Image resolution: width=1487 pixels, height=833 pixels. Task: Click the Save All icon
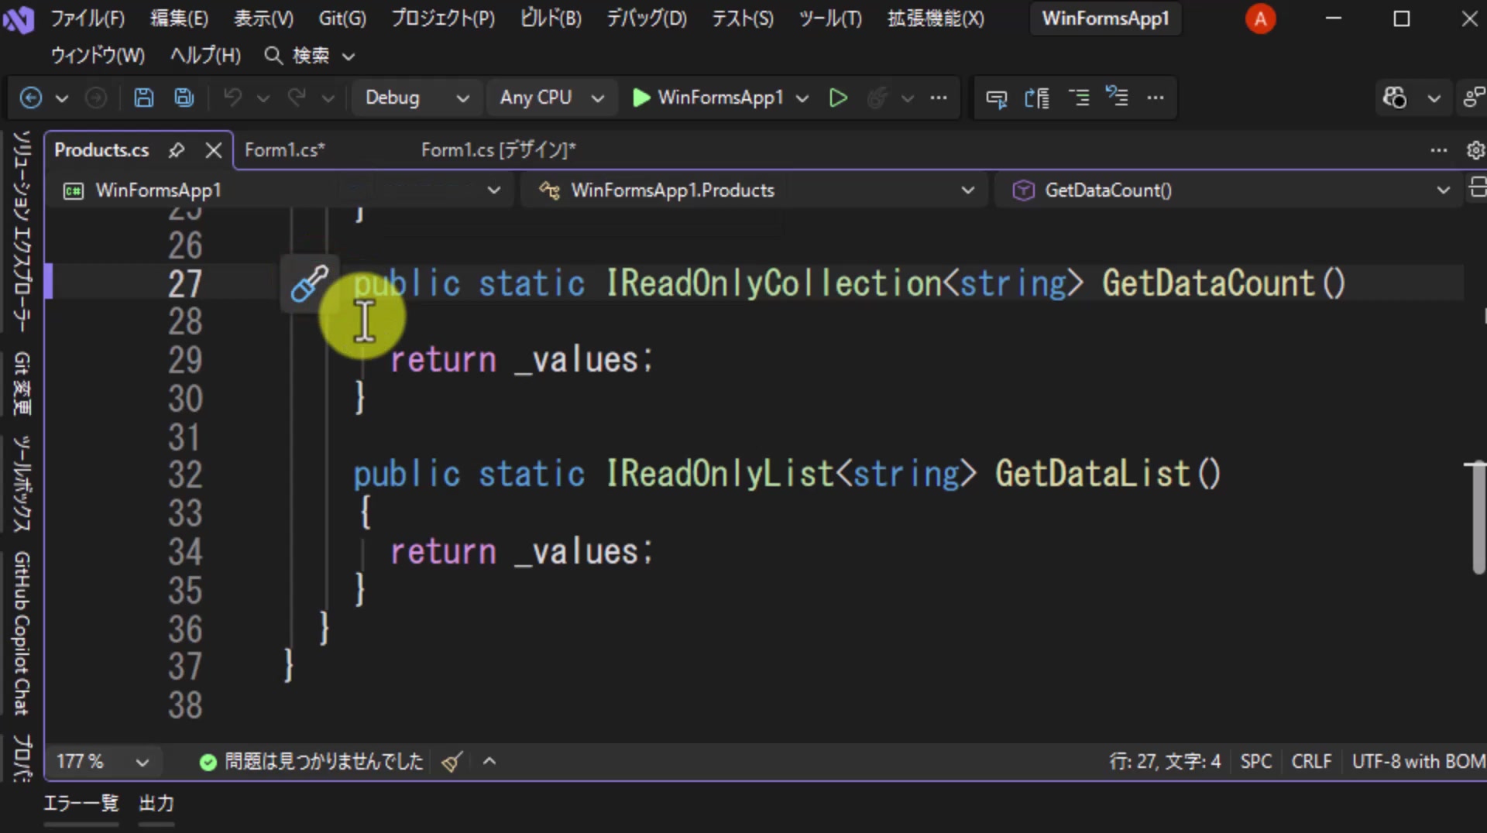184,98
